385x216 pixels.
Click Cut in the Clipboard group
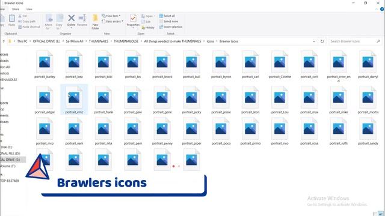click(x=23, y=16)
